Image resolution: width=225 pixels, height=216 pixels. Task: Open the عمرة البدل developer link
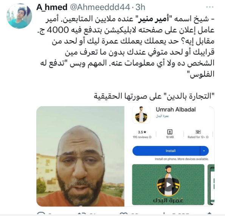pos(162,116)
